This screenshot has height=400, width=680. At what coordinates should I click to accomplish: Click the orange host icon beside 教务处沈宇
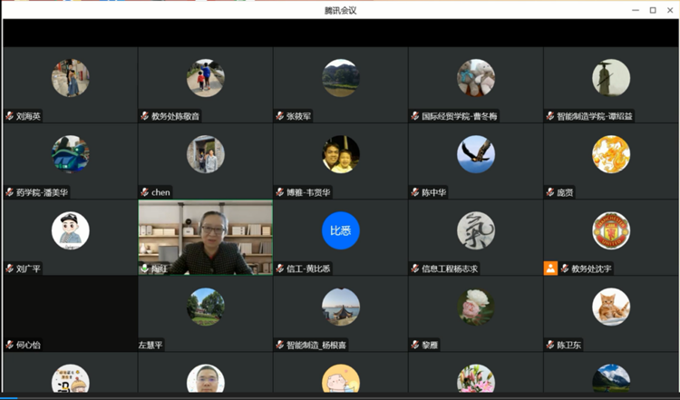pos(550,268)
